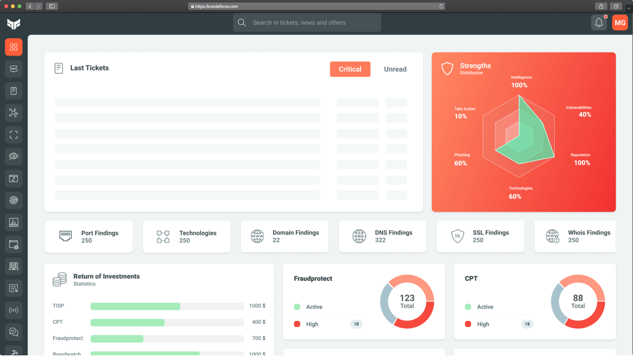The image size is (633, 356).
Task: Open the notification bell with red dot
Action: point(599,22)
